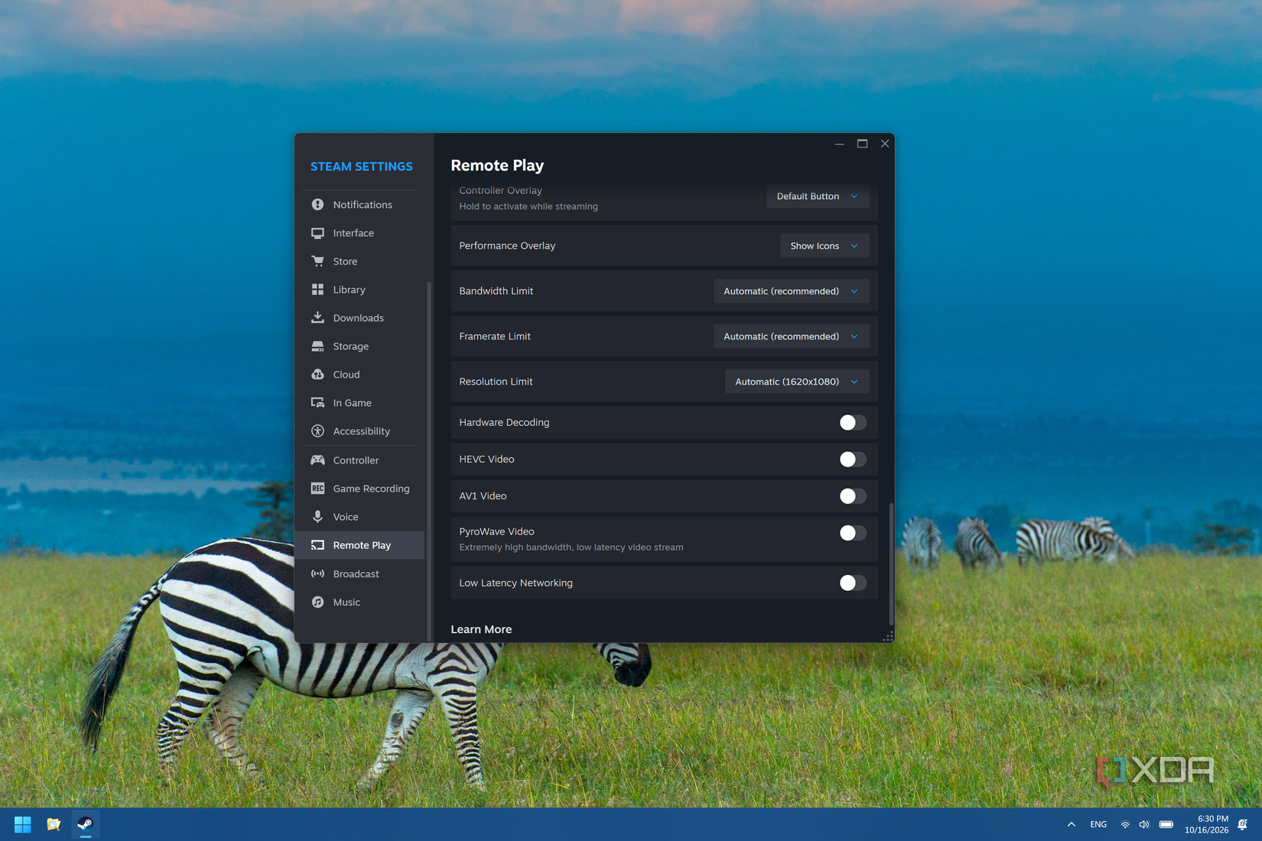This screenshot has height=841, width=1262.
Task: Show hidden system tray icons chevron
Action: pyautogui.click(x=1071, y=824)
